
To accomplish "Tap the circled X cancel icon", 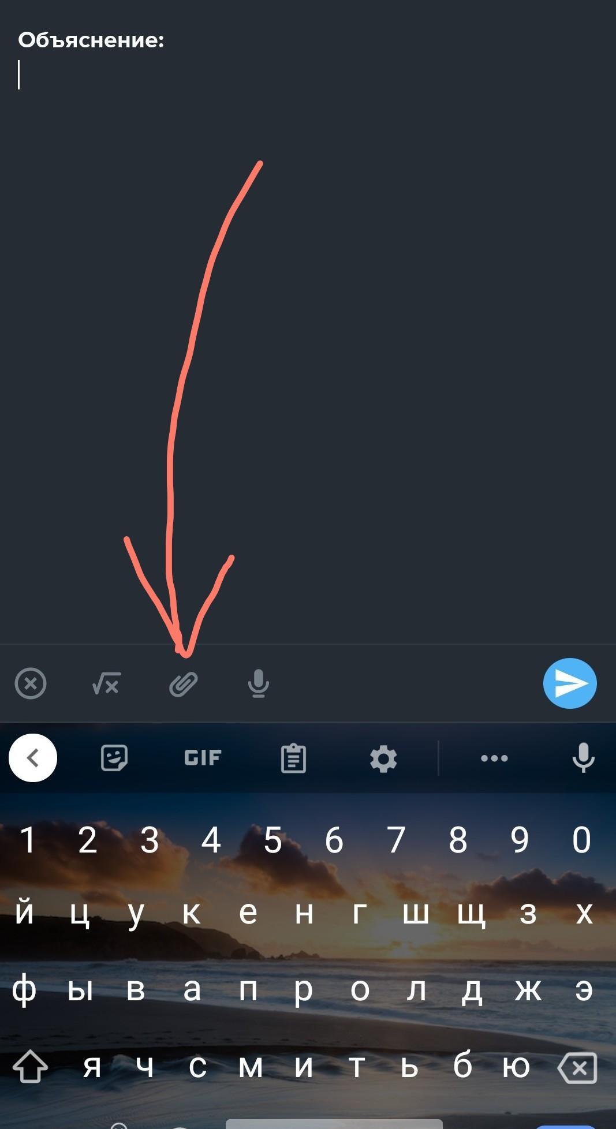I will coord(31,684).
